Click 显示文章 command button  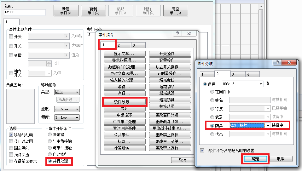[x=125, y=54]
